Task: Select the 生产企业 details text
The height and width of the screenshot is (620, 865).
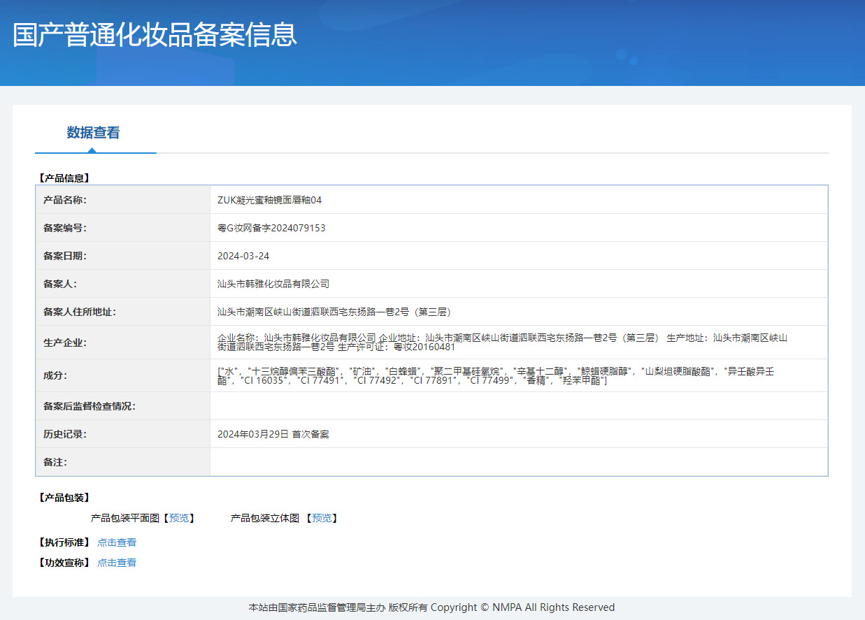Action: [x=502, y=343]
